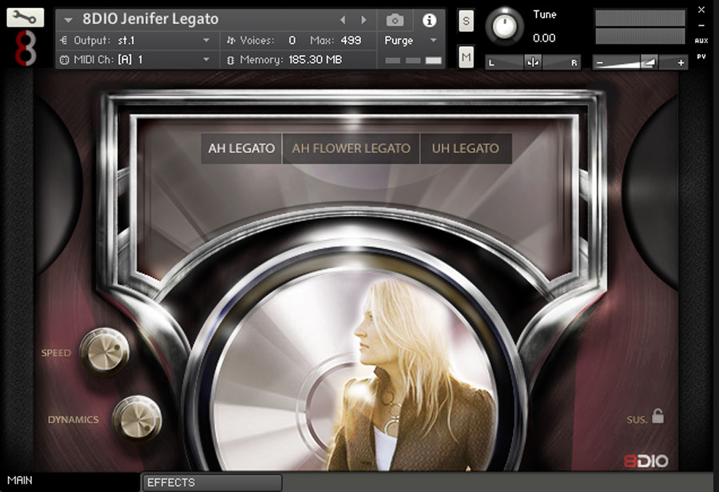The height and width of the screenshot is (492, 719).
Task: Click the volume slider handle
Action: click(649, 62)
